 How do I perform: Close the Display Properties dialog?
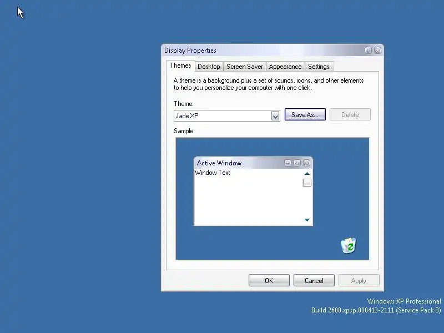(x=377, y=51)
